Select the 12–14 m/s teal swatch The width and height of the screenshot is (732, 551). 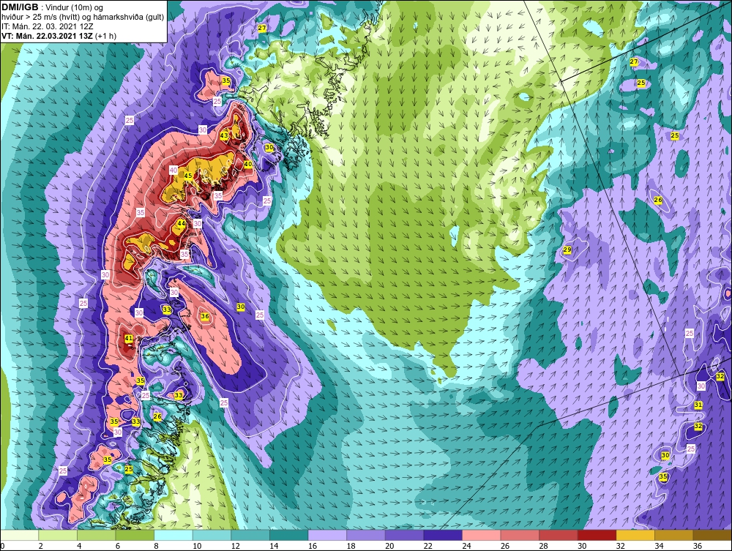point(250,535)
